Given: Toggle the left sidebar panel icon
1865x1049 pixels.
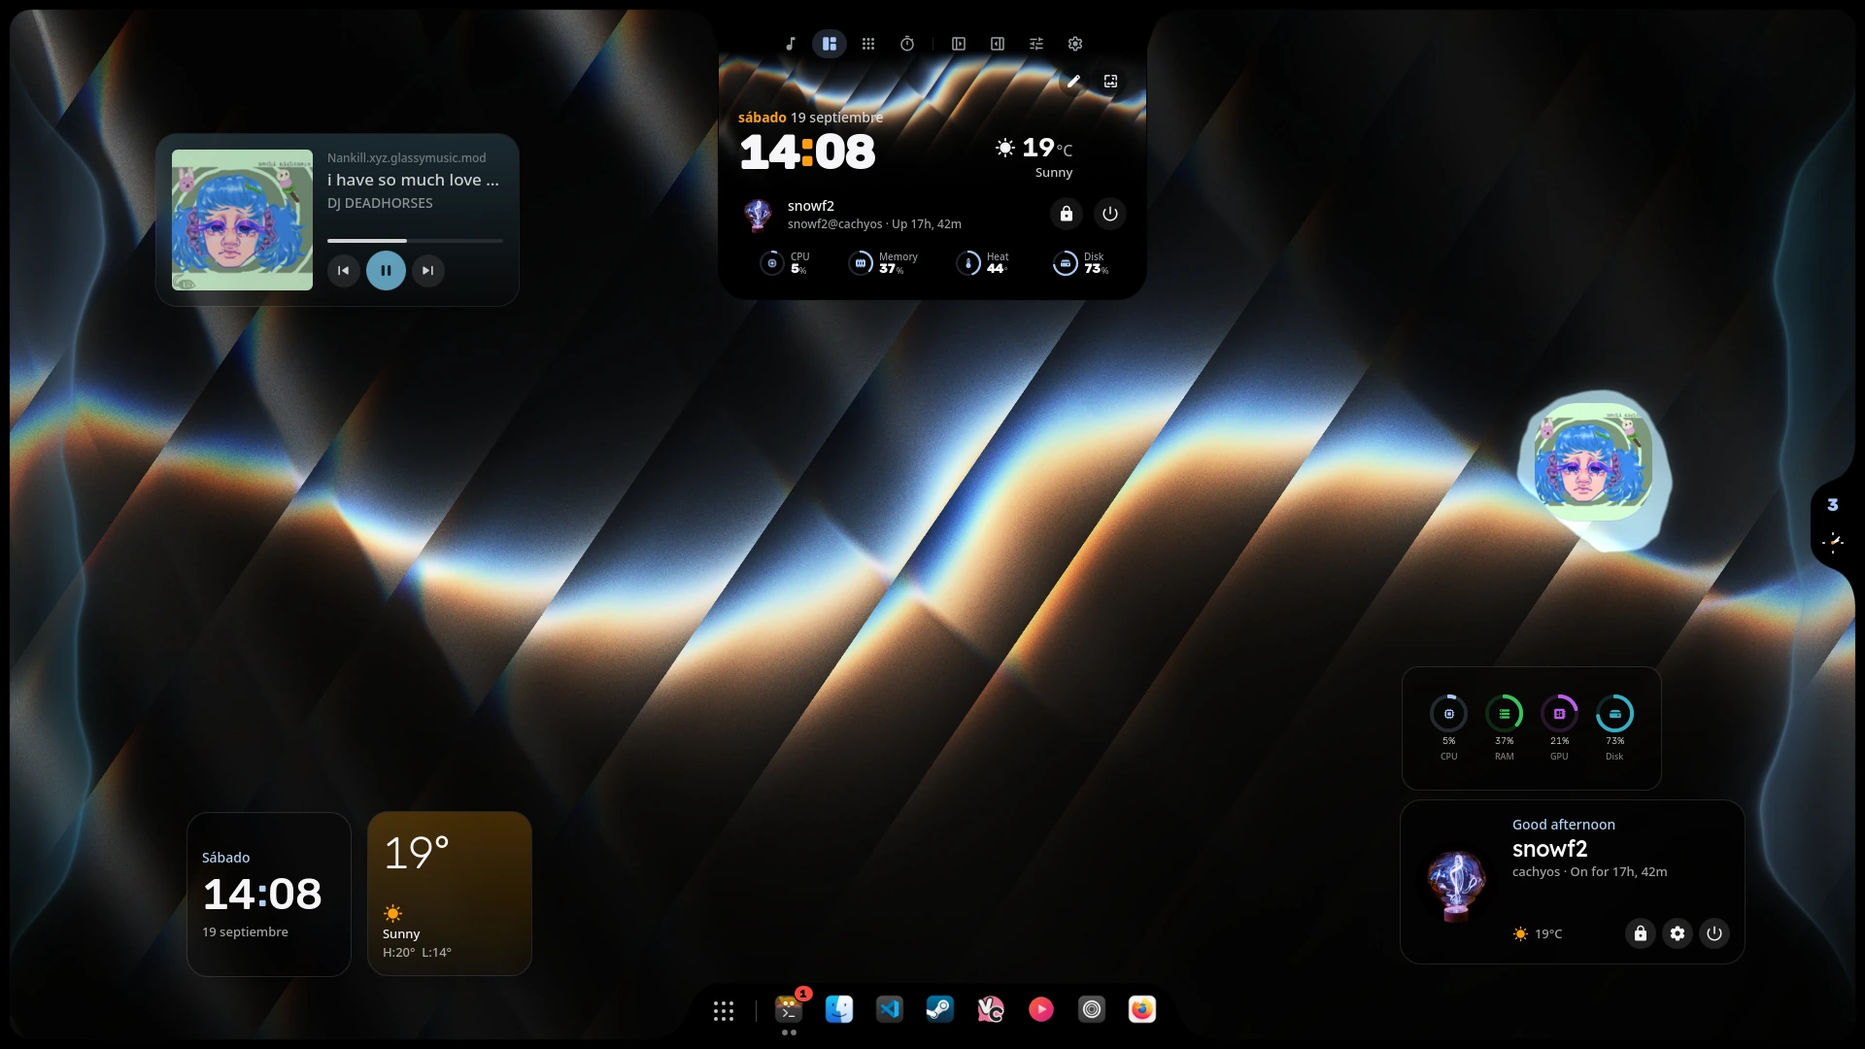Looking at the screenshot, I should [959, 44].
